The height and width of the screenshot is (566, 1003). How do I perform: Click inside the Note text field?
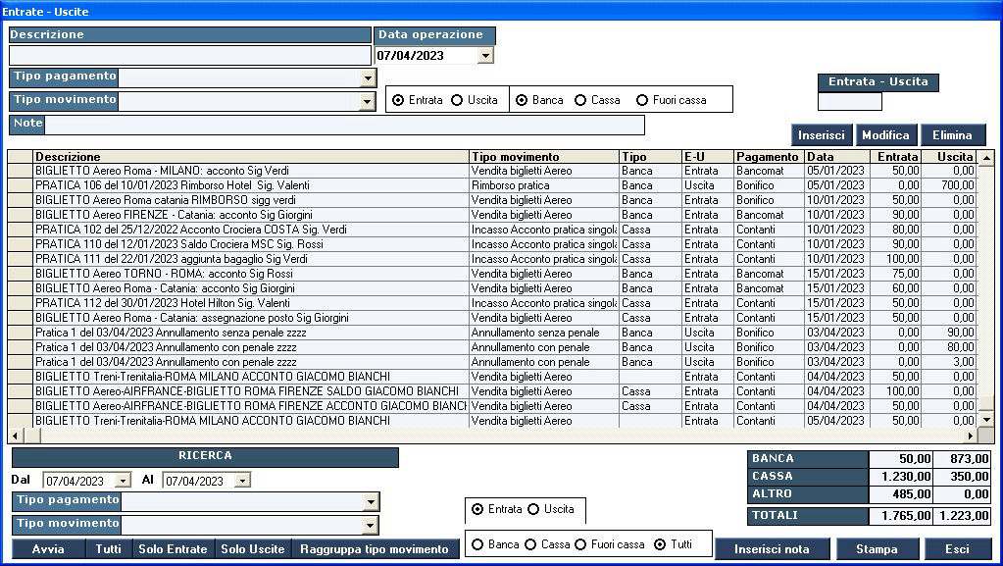pos(344,125)
